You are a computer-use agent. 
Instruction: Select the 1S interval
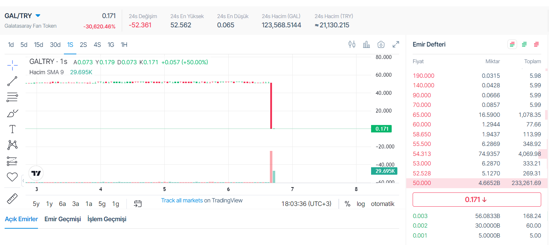pyautogui.click(x=70, y=45)
